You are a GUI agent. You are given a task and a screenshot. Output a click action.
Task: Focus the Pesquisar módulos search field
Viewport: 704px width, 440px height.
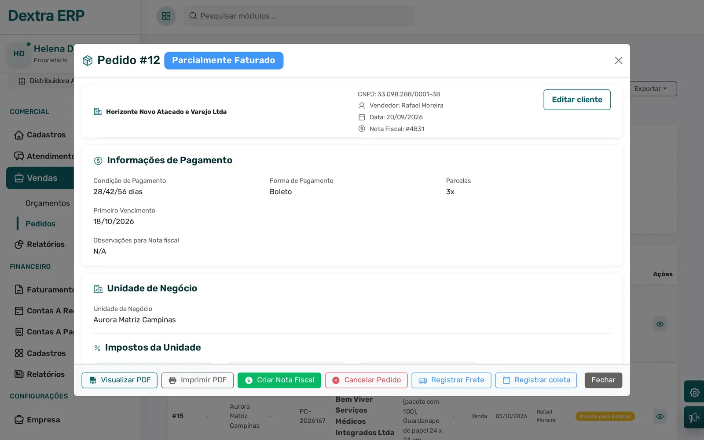coord(299,16)
